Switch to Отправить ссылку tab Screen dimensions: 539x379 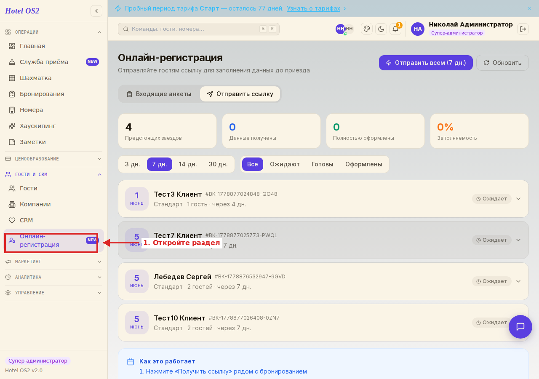pyautogui.click(x=240, y=94)
